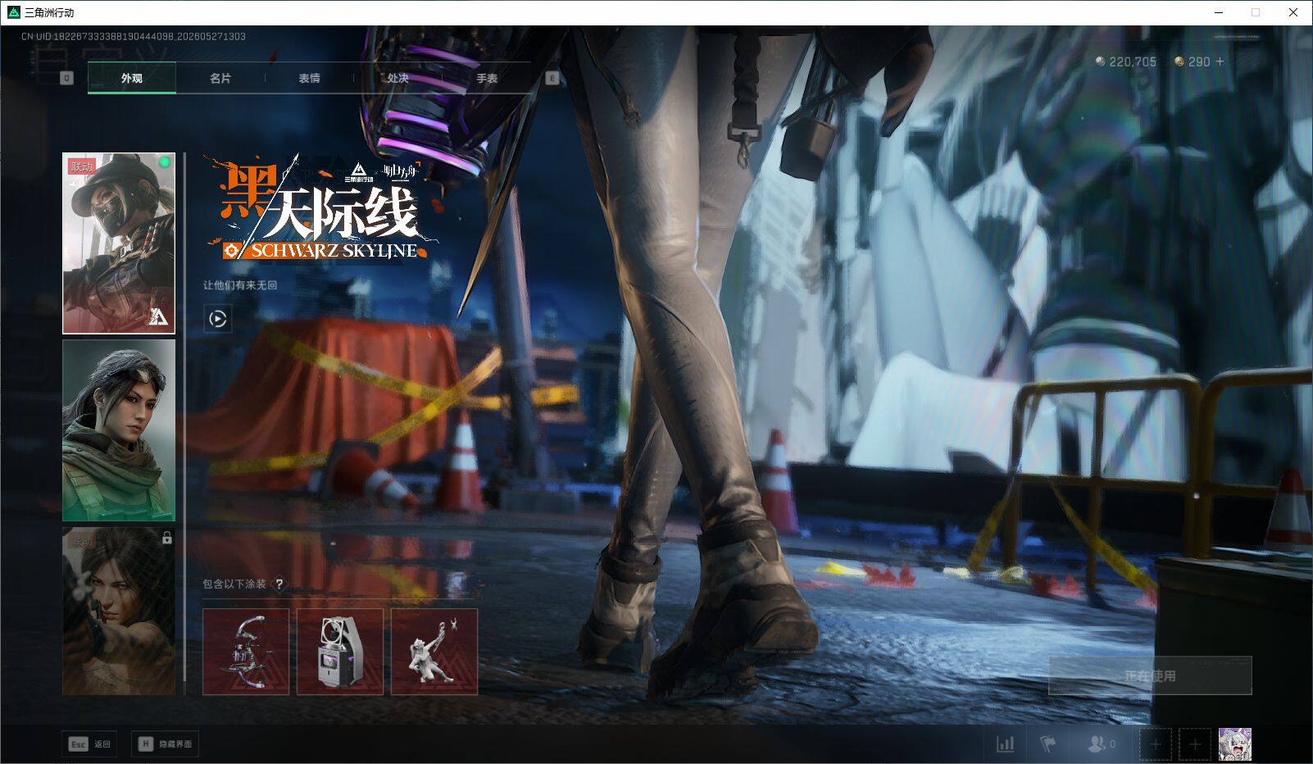Image resolution: width=1313 pixels, height=764 pixels.
Task: Select the operator skin with goggles and green scarf
Action: click(119, 430)
